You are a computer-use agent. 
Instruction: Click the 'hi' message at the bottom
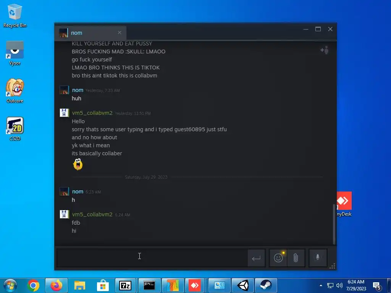click(x=74, y=231)
